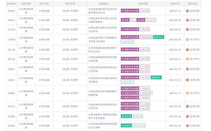Click the 出售问题车 tag
Screen dimensions: 211x131
coord(128,82)
